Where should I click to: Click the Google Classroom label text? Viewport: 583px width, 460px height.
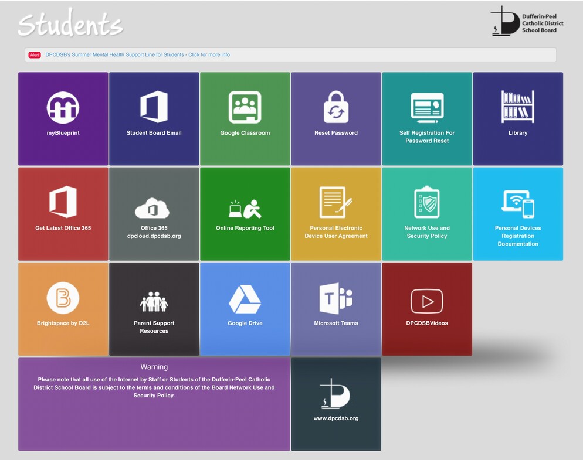click(245, 132)
